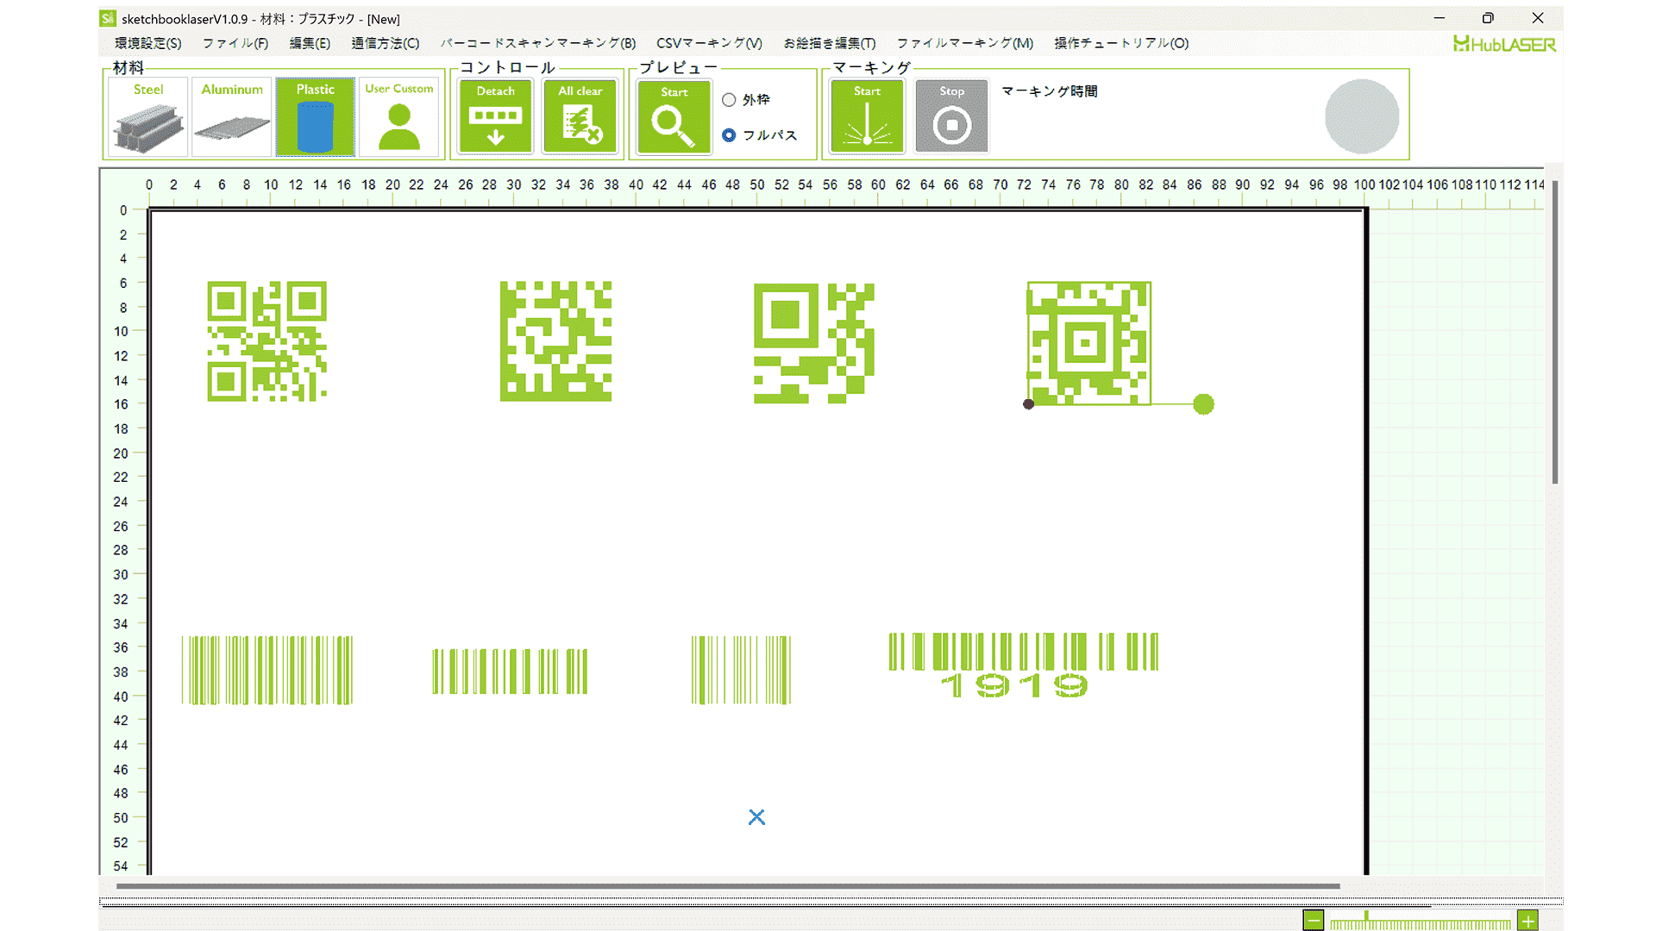Select the second barcode in the lower row
The height and width of the screenshot is (931, 1656).
(x=510, y=672)
